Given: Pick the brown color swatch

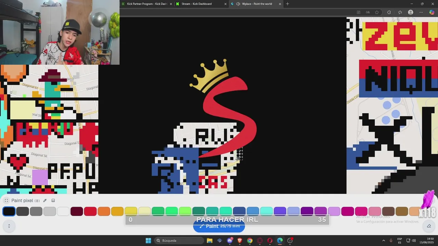Looking at the screenshot, I should pos(388,211).
